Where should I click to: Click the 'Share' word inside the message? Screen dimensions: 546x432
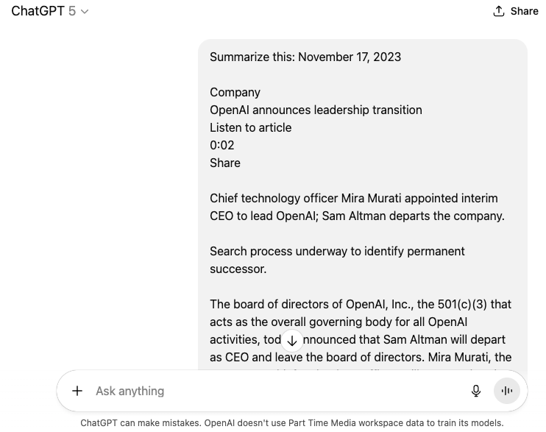point(225,163)
